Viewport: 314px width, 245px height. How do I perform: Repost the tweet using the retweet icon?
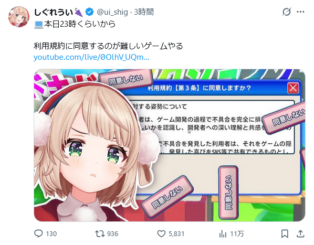click(100, 233)
